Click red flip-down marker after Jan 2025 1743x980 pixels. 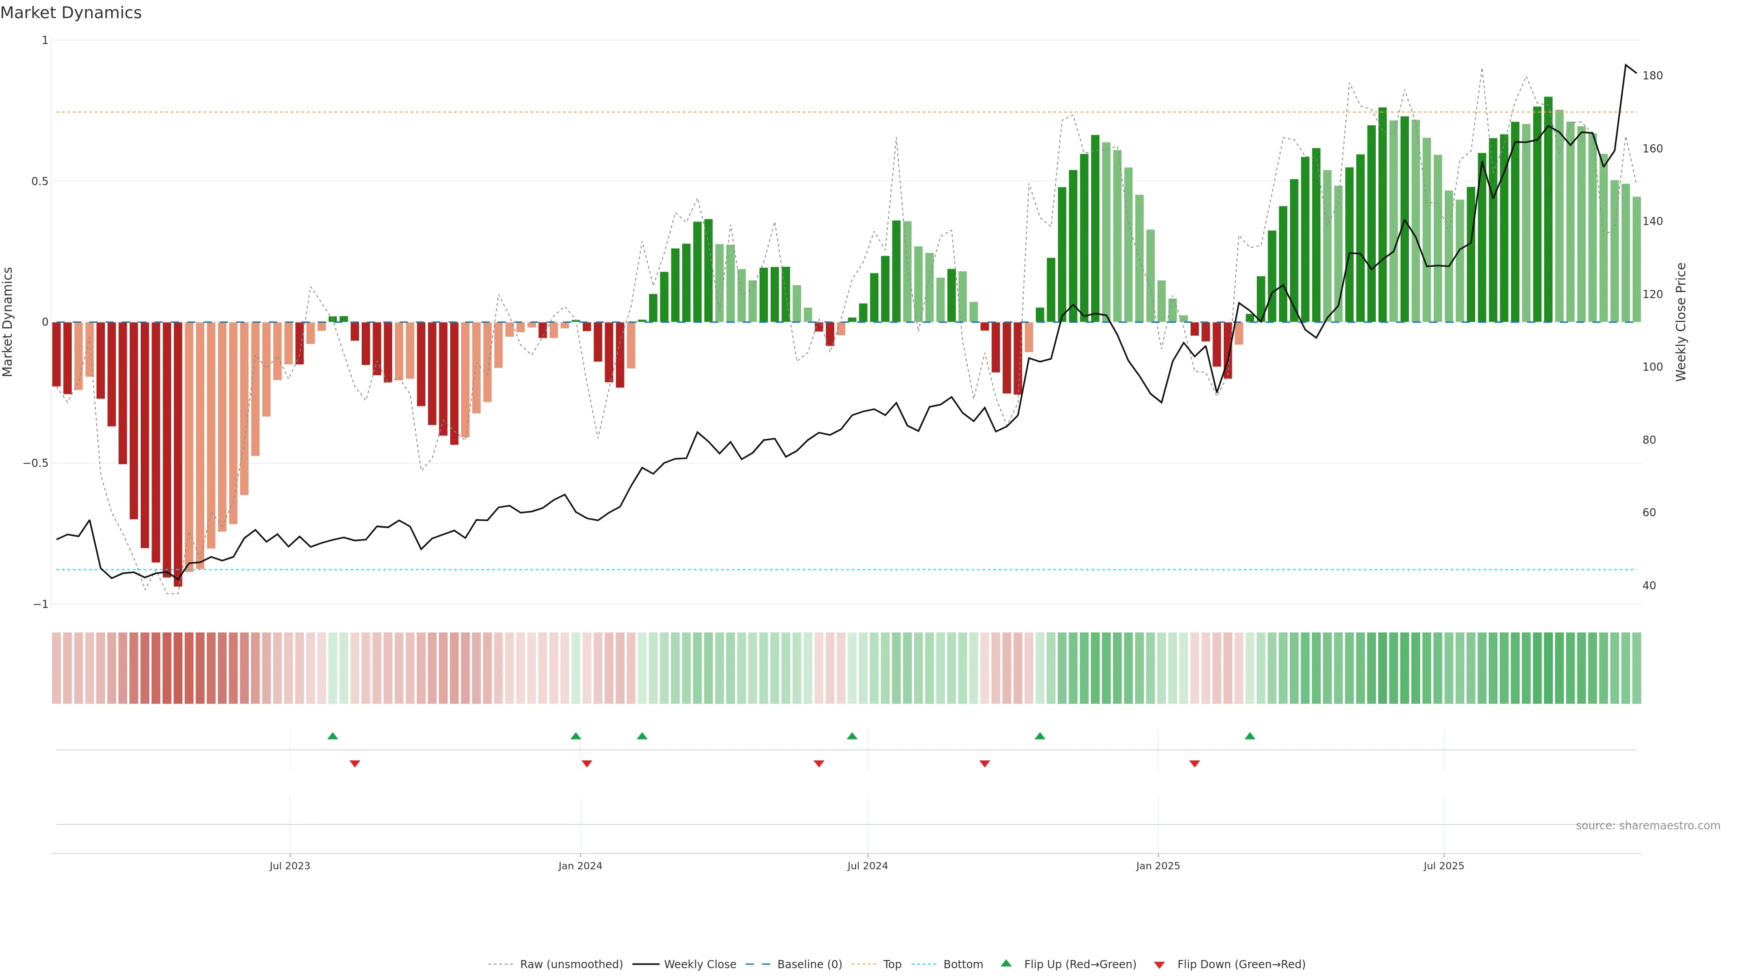[1194, 764]
